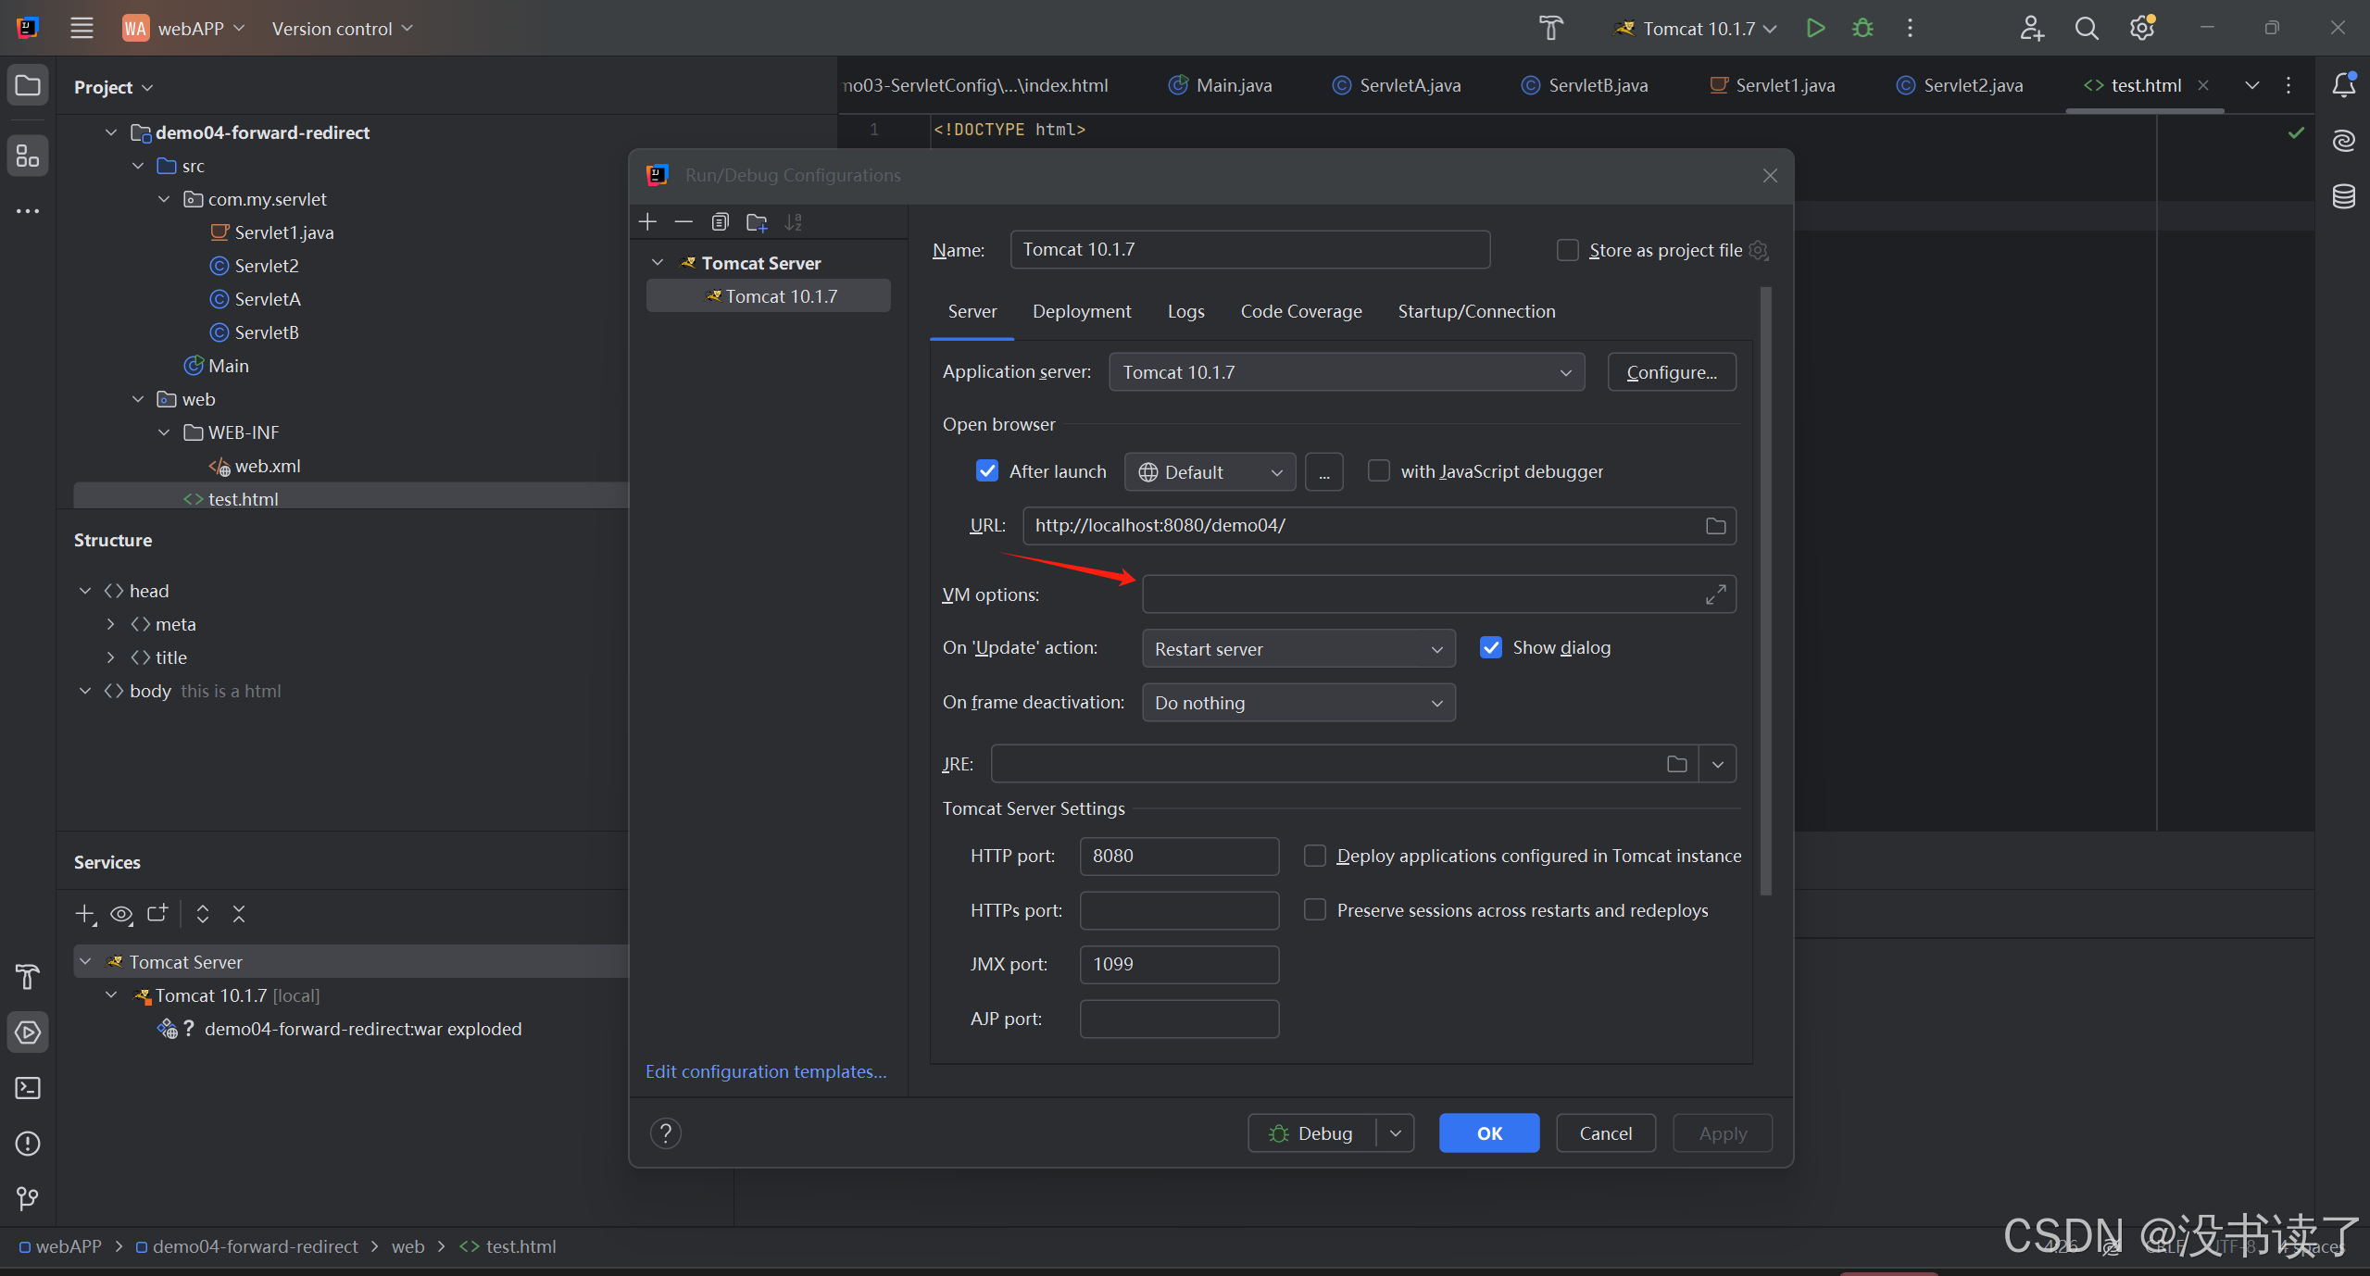2370x1276 pixels.
Task: Open More Actions menu in top toolbar
Action: point(1910,28)
